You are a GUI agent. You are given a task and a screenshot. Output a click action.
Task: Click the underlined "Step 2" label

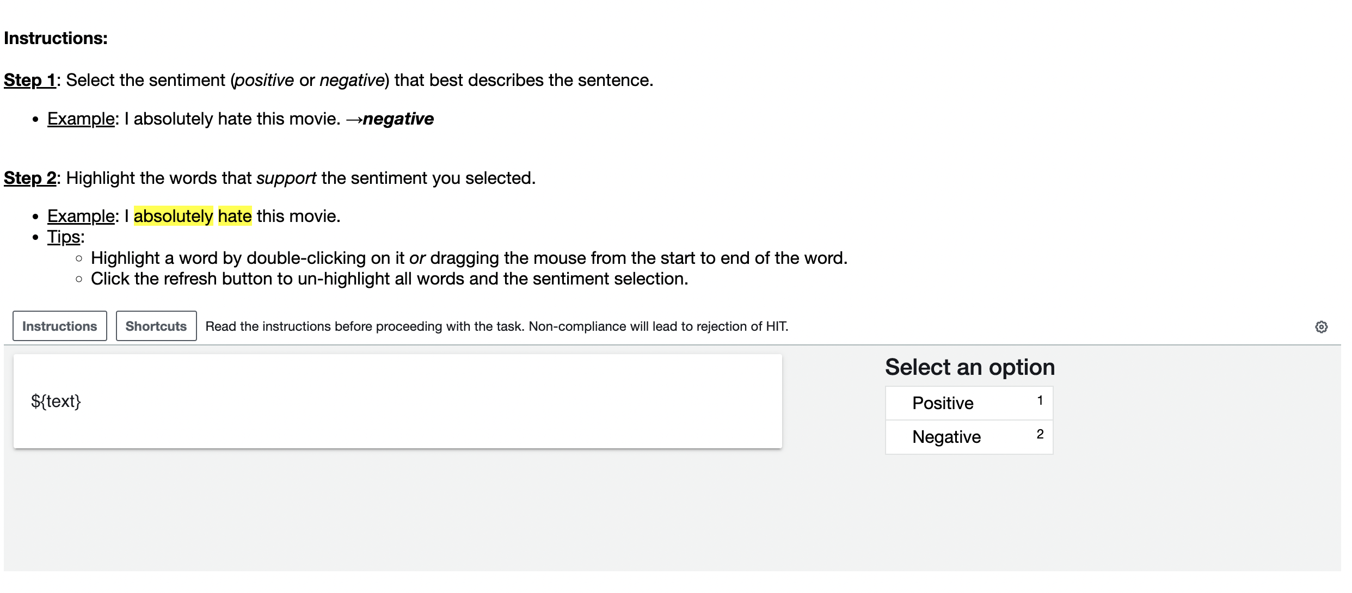click(29, 178)
